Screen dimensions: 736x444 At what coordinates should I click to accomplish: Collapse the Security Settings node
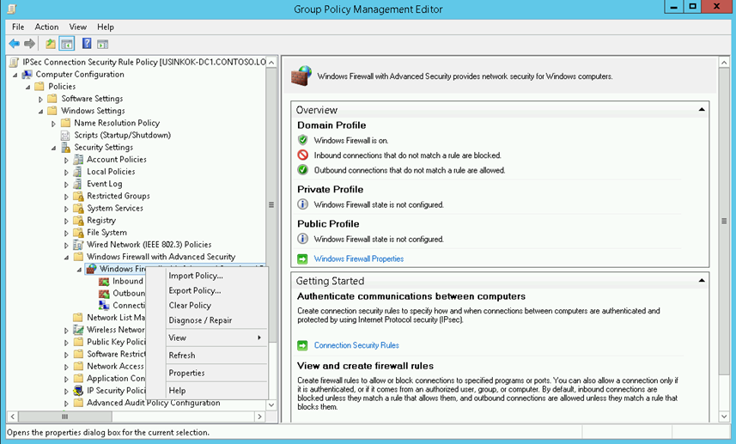(53, 148)
